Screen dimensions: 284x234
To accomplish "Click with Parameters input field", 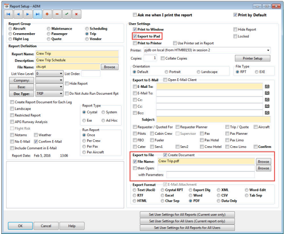I will (x=210, y=175).
